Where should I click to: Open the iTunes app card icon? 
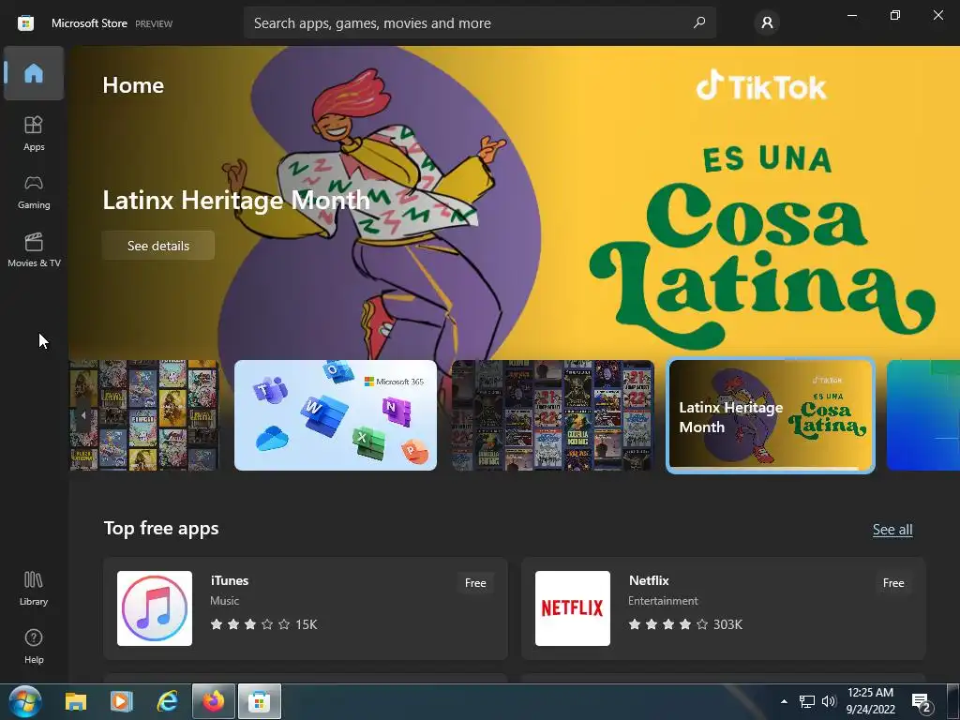[155, 607]
